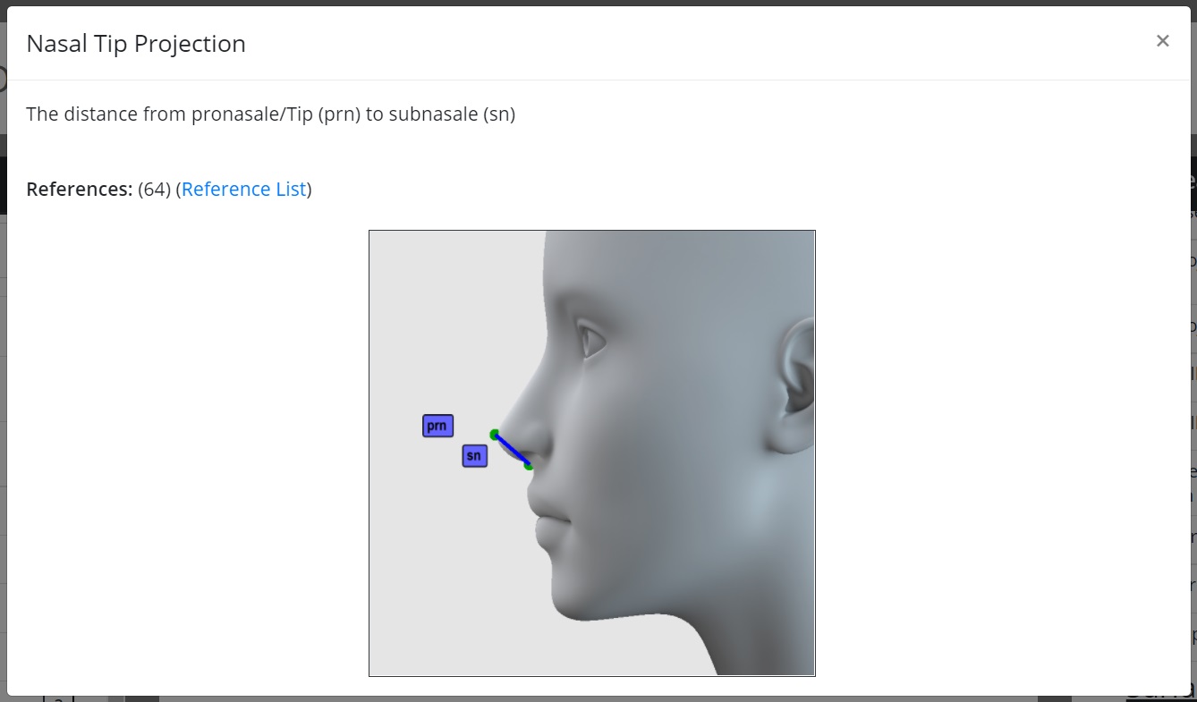Close the Nasal Tip Projection dialog
Image resolution: width=1197 pixels, height=702 pixels.
1162,41
